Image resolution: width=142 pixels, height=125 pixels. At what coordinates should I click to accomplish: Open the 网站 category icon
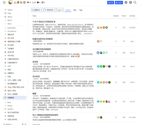point(5,69)
